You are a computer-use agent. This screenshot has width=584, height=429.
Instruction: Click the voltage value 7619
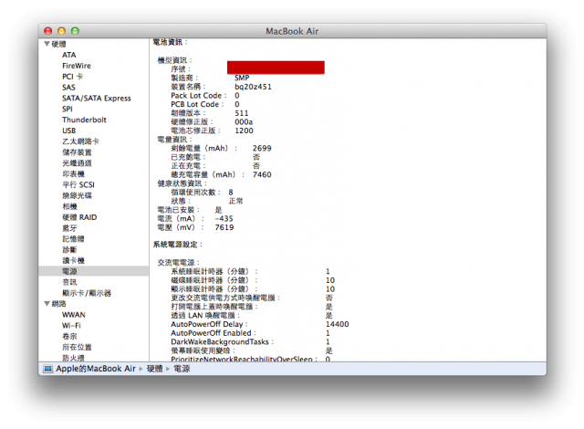click(224, 227)
